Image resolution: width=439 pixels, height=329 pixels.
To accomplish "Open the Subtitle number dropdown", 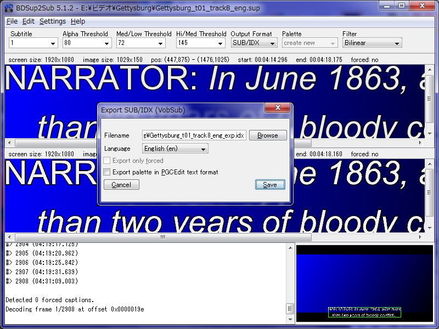I will tap(33, 43).
